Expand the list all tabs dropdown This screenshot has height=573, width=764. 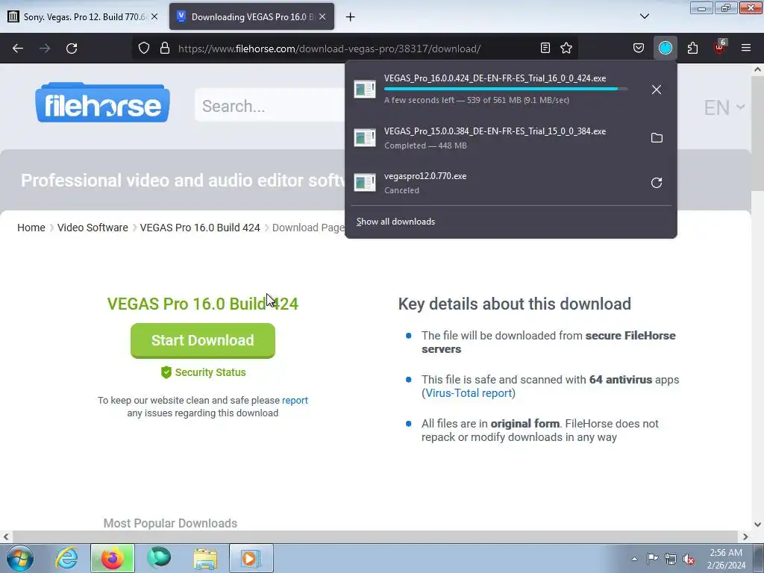(644, 16)
